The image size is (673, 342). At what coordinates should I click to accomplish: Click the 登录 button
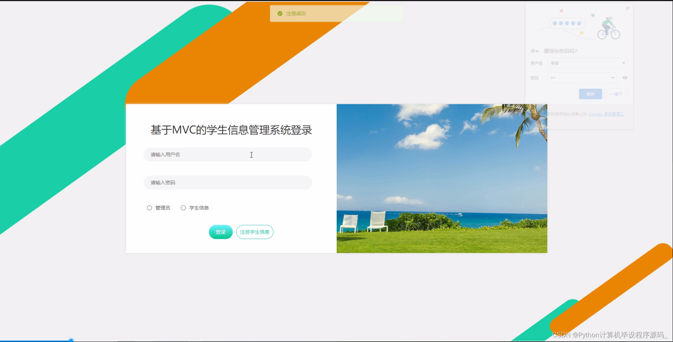220,232
